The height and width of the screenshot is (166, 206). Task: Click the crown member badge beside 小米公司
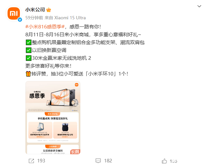click(x=49, y=10)
